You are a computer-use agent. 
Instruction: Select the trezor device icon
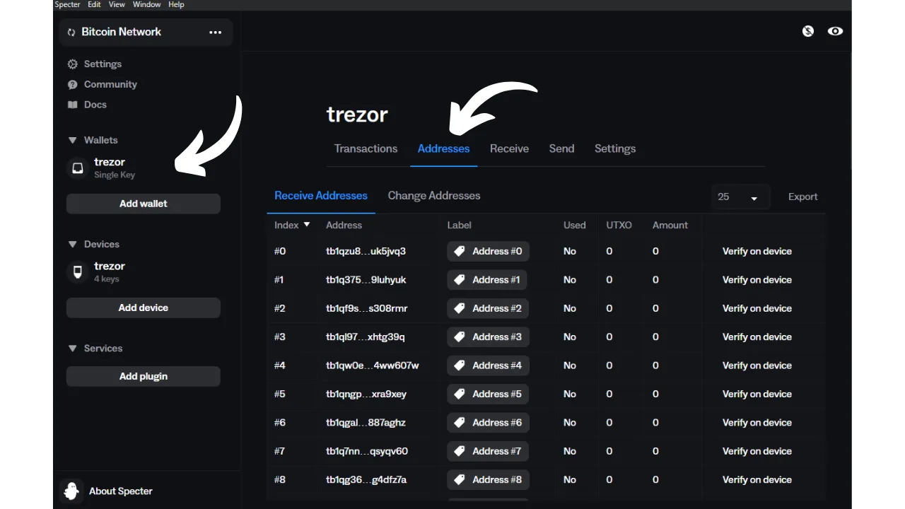tap(78, 272)
